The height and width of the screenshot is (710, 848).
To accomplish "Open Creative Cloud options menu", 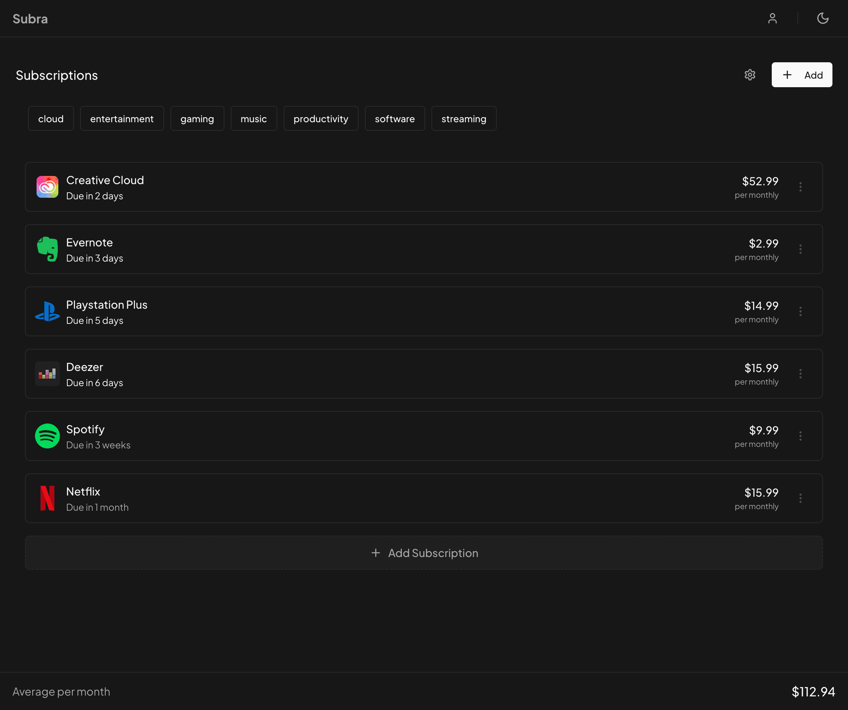I will pyautogui.click(x=801, y=187).
